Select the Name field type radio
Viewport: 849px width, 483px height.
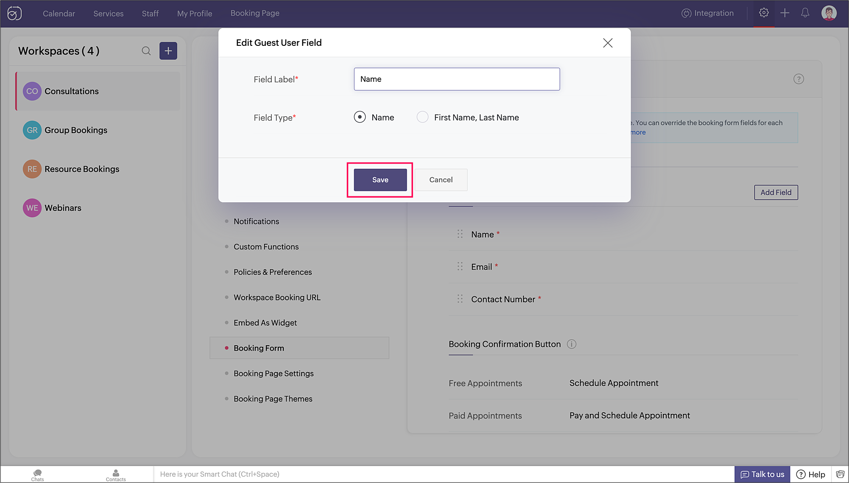pyautogui.click(x=360, y=117)
